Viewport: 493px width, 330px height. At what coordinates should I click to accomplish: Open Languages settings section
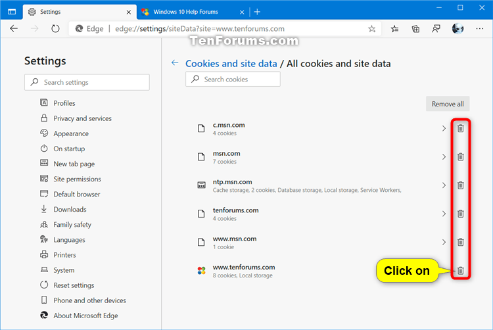click(x=62, y=239)
